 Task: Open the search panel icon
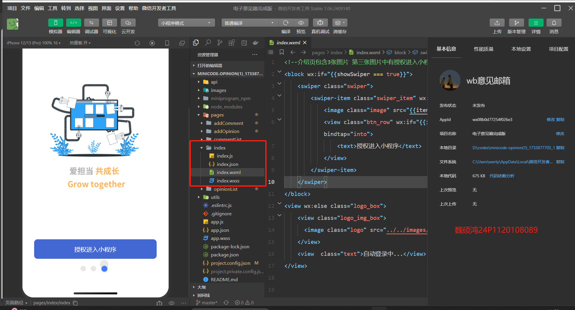coord(208,43)
